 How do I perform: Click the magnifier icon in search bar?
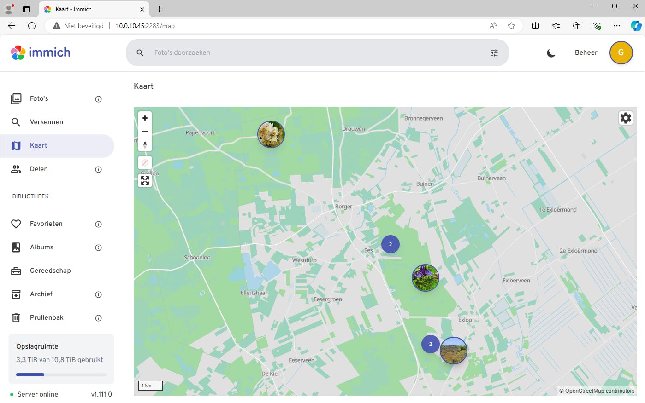tap(140, 53)
